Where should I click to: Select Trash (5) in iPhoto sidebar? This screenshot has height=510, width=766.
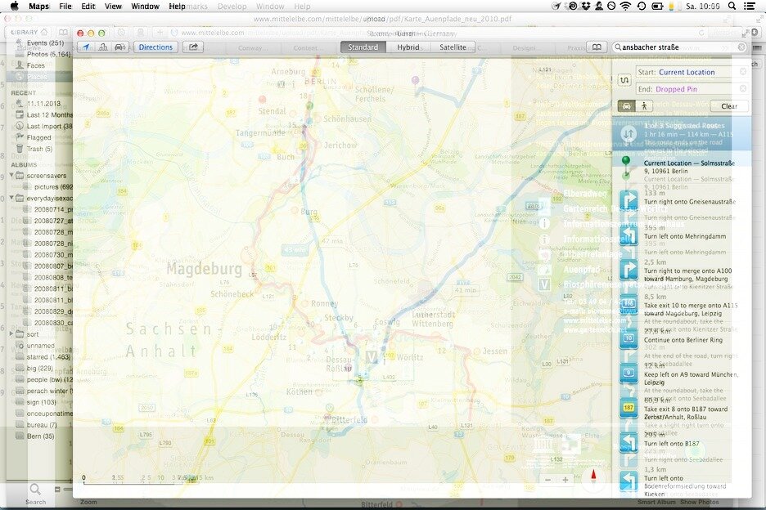[38, 149]
